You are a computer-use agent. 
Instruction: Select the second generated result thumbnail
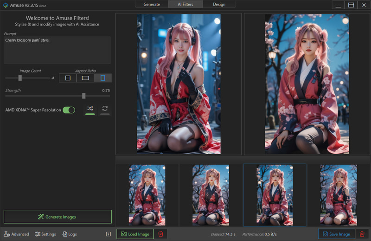pyautogui.click(x=211, y=195)
